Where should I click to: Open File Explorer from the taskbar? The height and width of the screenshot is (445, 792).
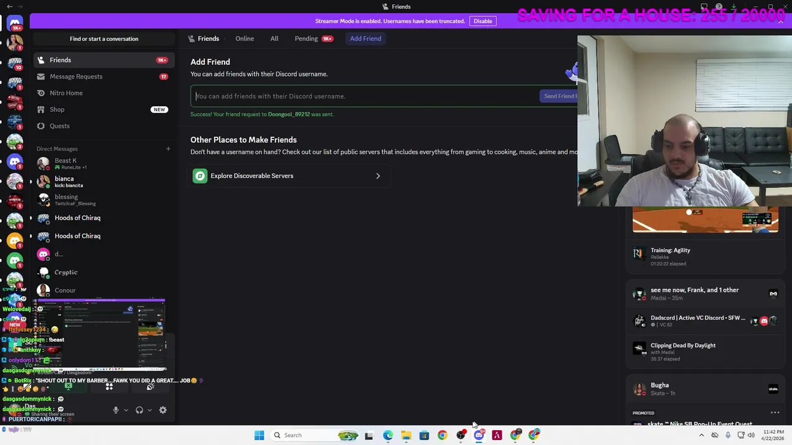406,435
